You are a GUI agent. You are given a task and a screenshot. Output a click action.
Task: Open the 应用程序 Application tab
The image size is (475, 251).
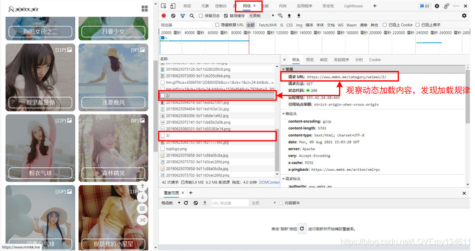tap(305, 6)
